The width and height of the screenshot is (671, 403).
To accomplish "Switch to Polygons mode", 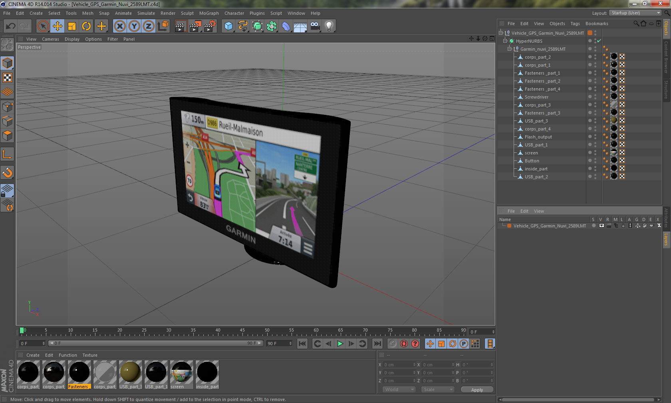I will (x=8, y=136).
